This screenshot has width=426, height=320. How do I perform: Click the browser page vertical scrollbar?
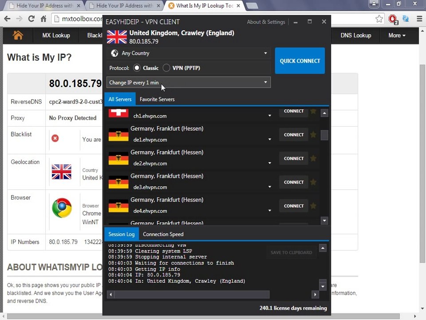422,164
